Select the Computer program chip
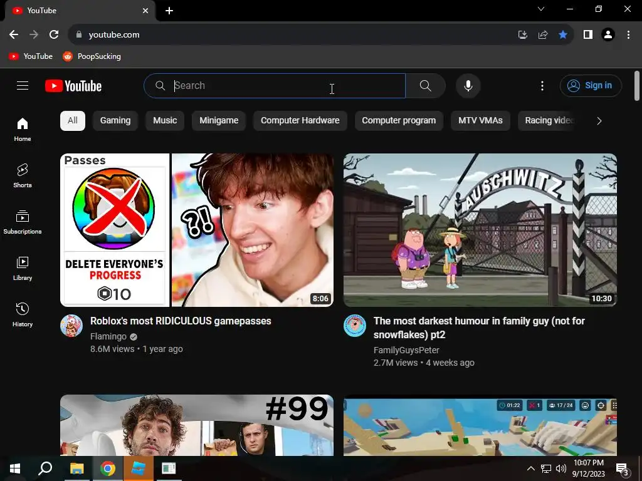The image size is (642, 481). click(x=399, y=121)
